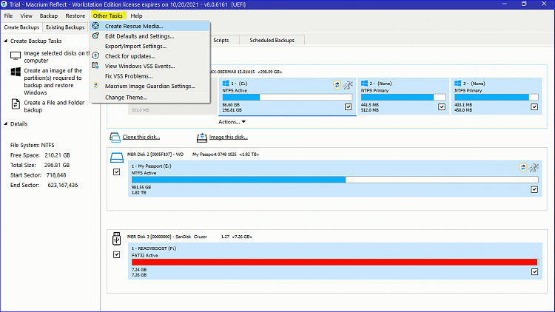Close the Other Tasks menu
This screenshot has height=312, width=555.
coord(107,16)
